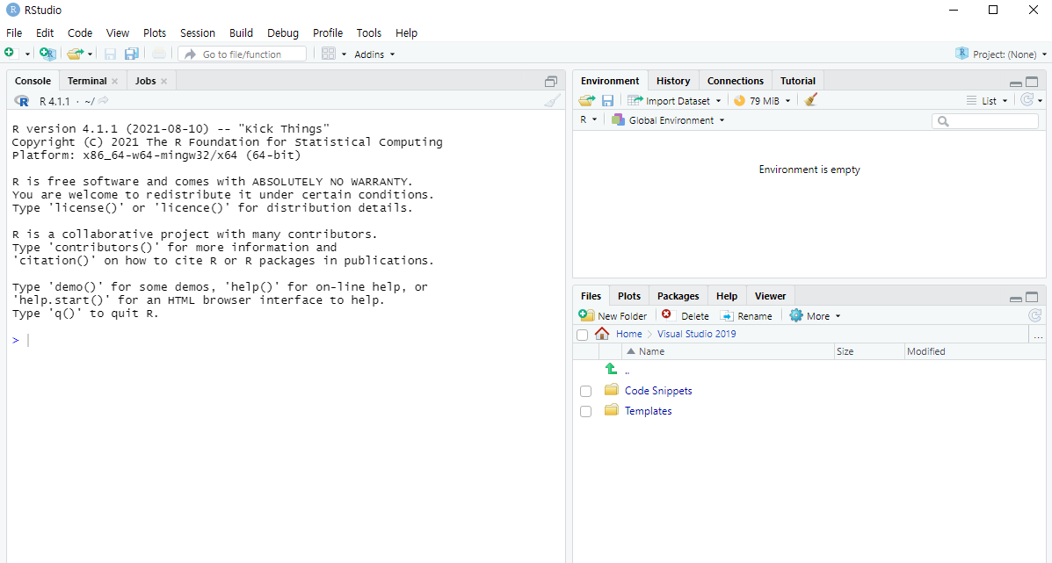
Task: Click the Environment search field
Action: coord(985,120)
